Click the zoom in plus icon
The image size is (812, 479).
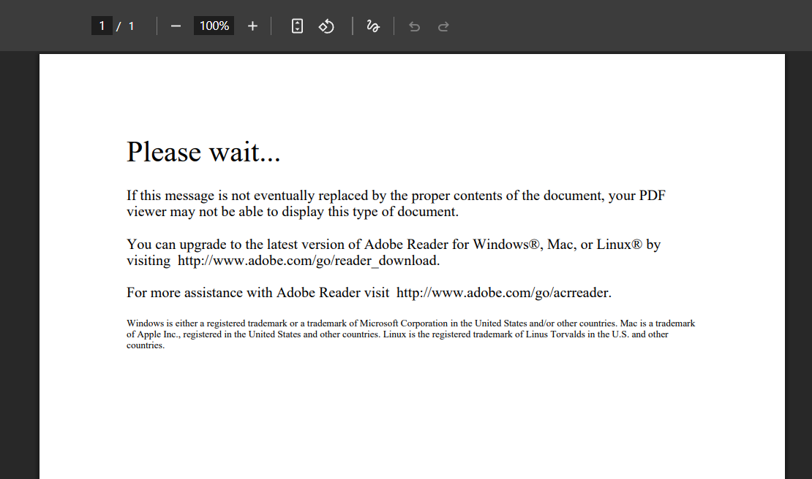click(252, 26)
